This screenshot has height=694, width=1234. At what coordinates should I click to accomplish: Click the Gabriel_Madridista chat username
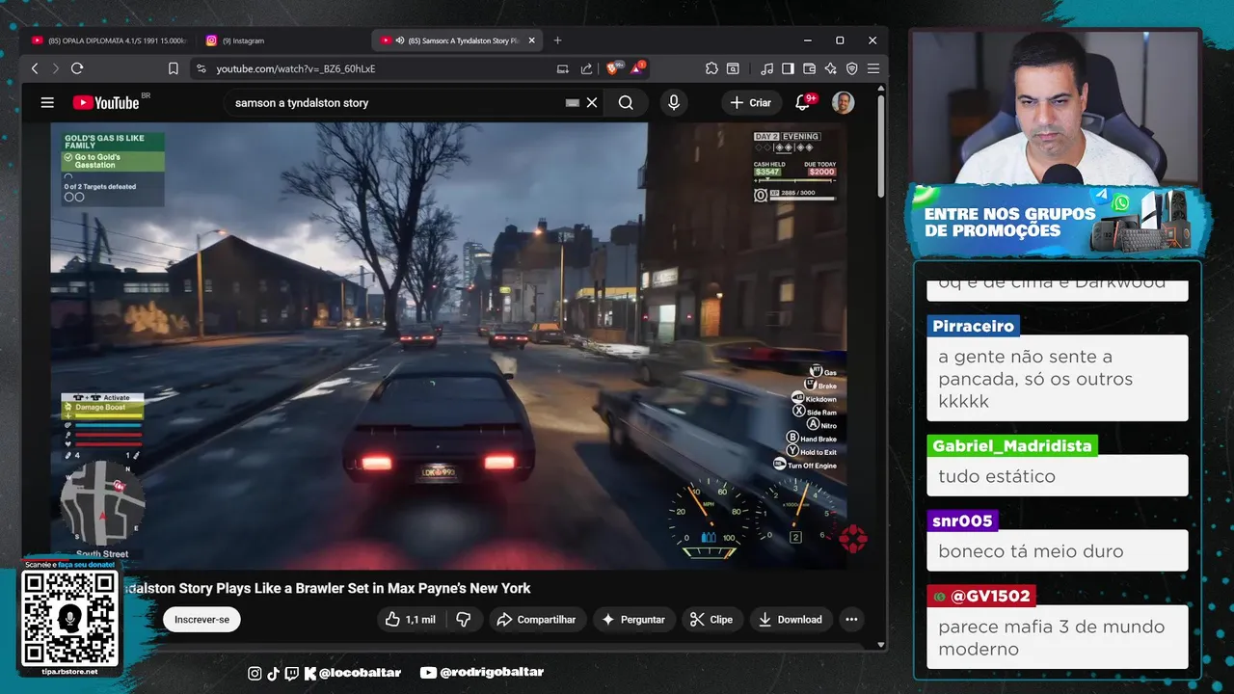pos(1012,446)
